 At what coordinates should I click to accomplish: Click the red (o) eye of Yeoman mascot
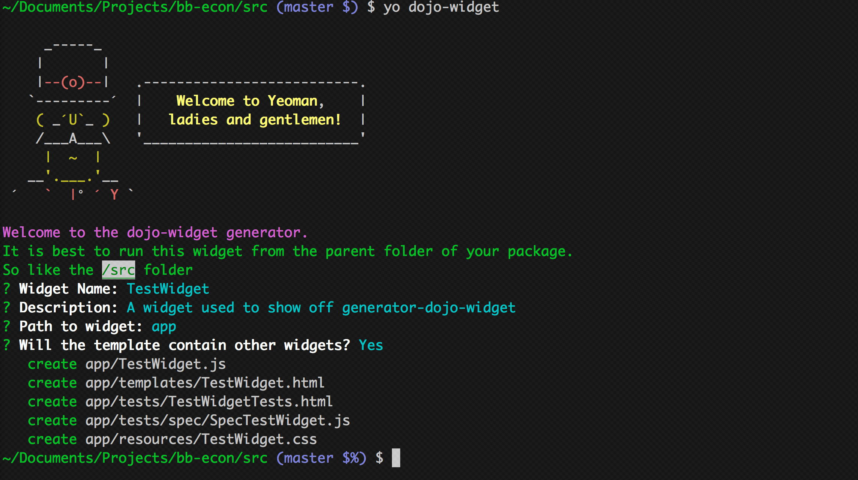pos(73,82)
